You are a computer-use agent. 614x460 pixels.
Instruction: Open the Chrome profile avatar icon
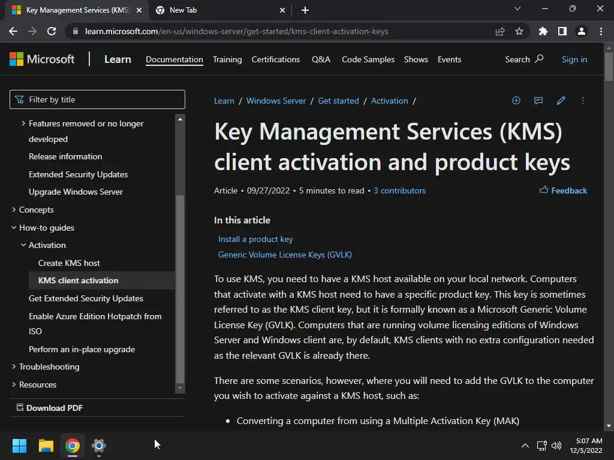click(582, 31)
